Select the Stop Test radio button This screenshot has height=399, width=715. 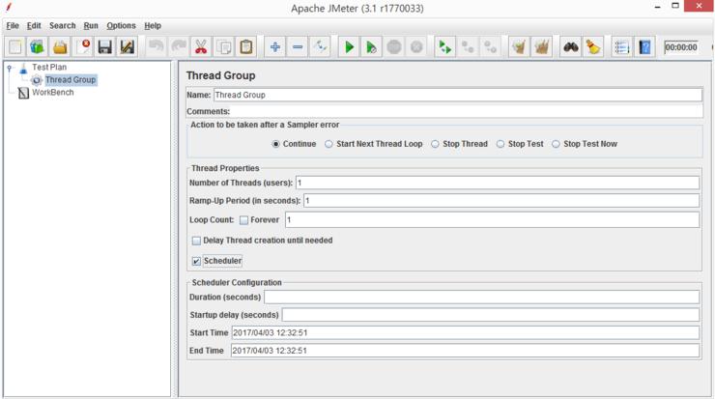point(500,144)
